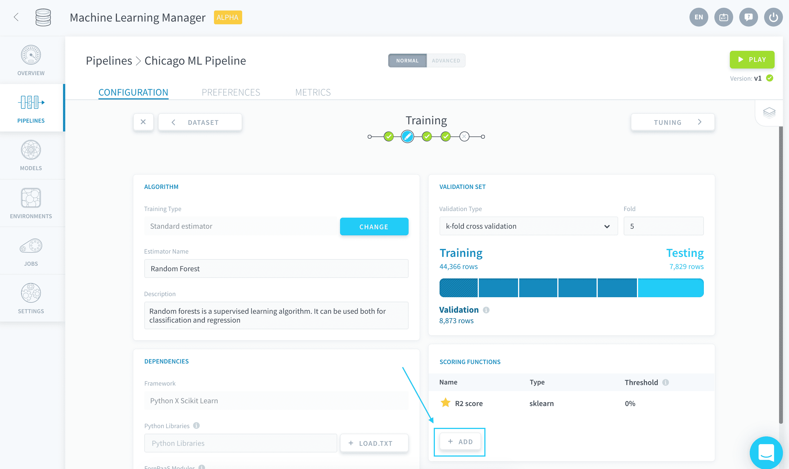Go to next step TUNING
The height and width of the screenshot is (469, 789).
tap(673, 122)
